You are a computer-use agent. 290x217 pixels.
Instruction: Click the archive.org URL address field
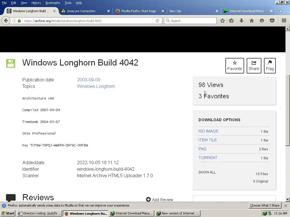88,21
